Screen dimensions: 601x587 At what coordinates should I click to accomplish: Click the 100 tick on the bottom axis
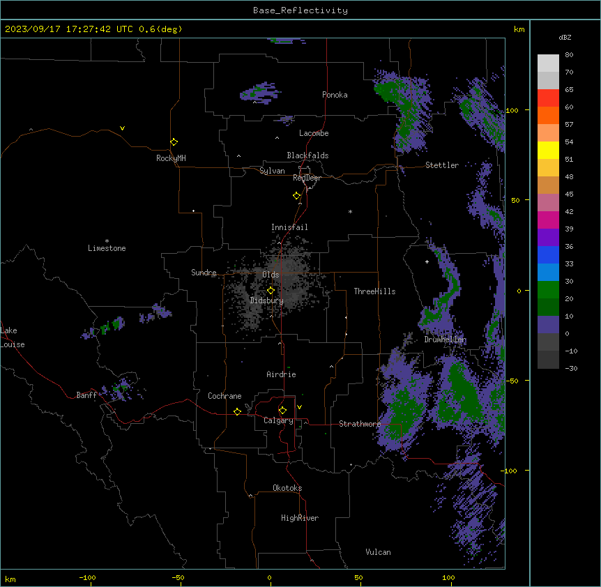448,578
